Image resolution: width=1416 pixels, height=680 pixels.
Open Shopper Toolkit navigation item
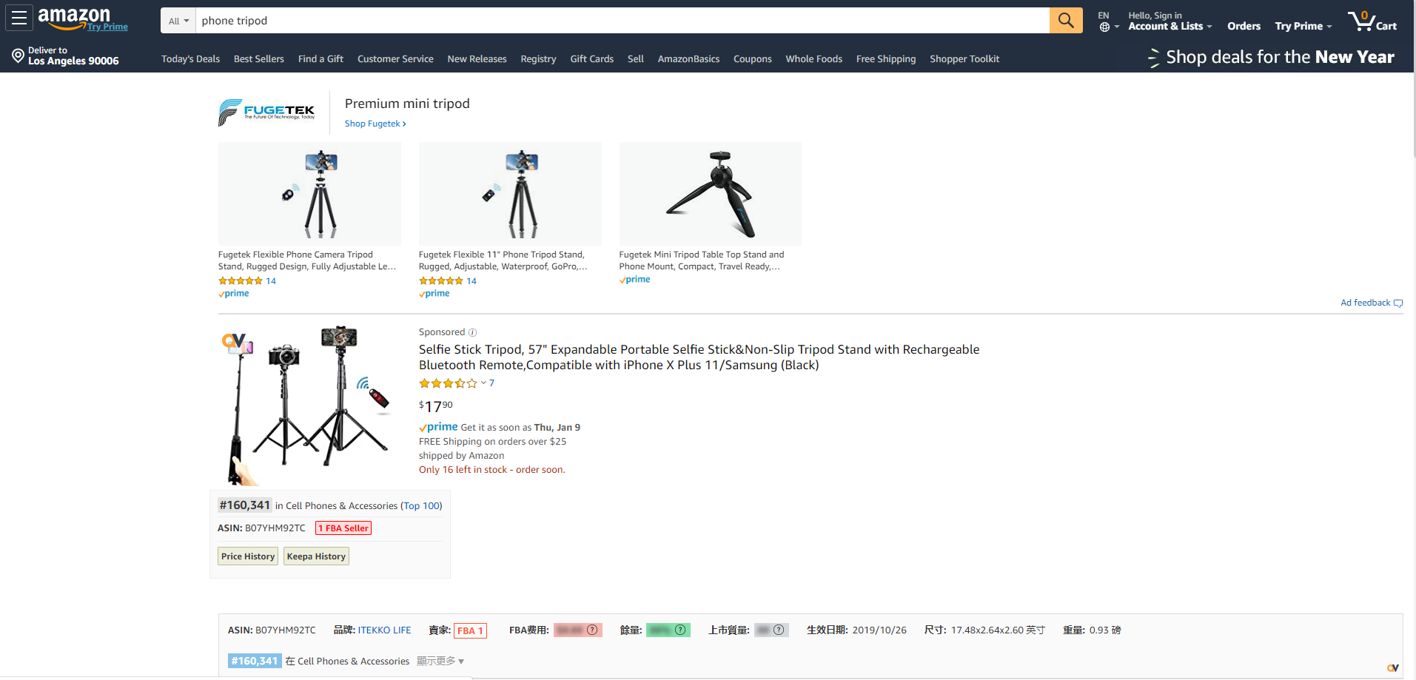(964, 59)
